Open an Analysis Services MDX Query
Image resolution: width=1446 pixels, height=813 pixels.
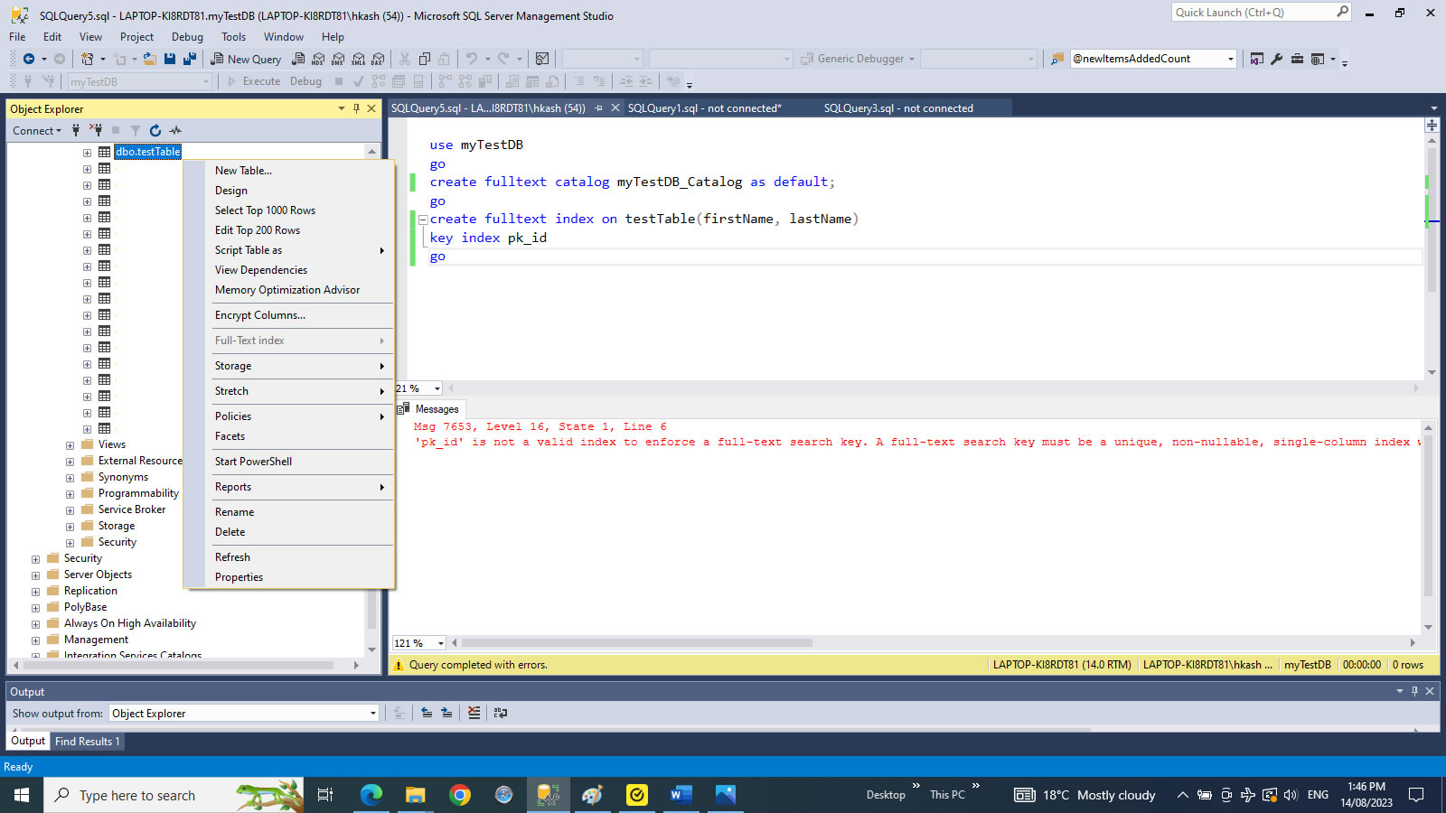(318, 59)
